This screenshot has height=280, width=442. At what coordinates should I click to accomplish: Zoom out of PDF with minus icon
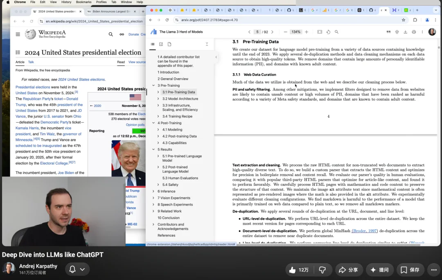(x=285, y=32)
